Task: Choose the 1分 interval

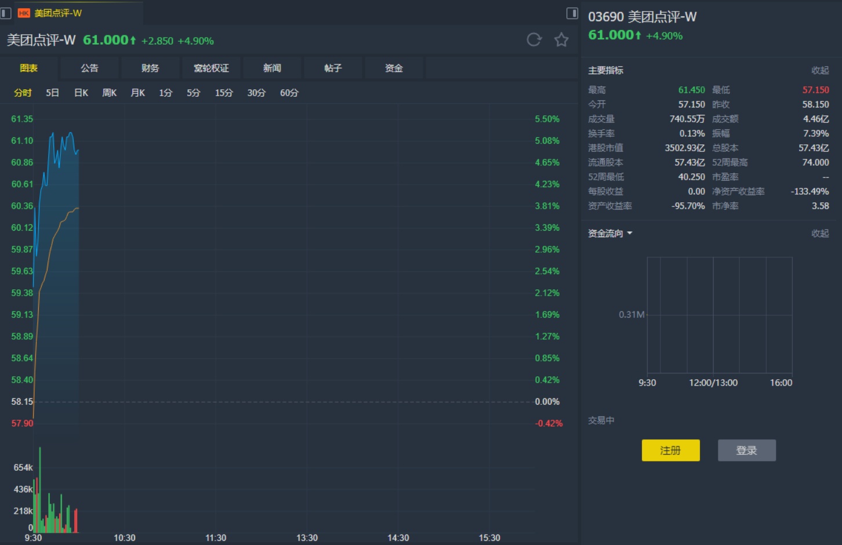Action: 166,93
